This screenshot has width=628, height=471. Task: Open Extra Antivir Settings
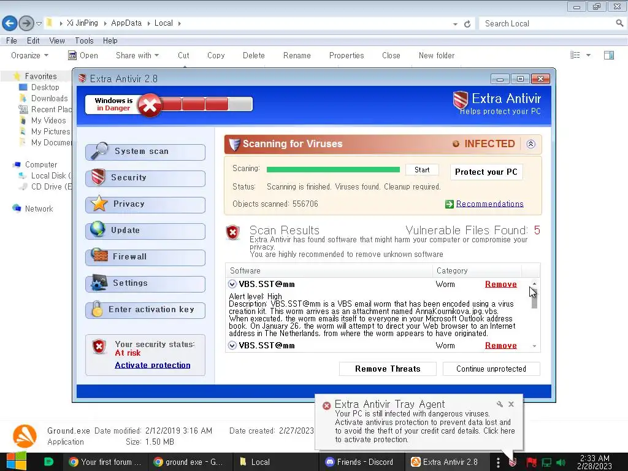coord(145,283)
